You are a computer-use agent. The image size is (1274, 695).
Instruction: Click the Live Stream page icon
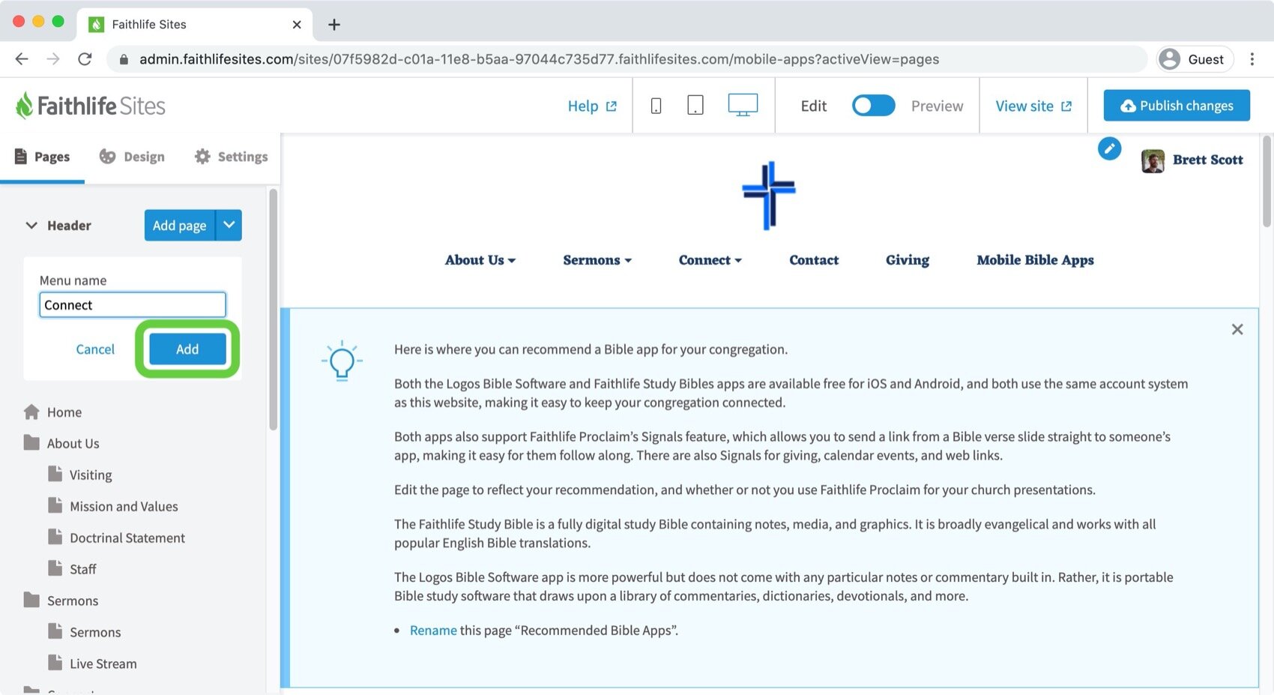55,663
